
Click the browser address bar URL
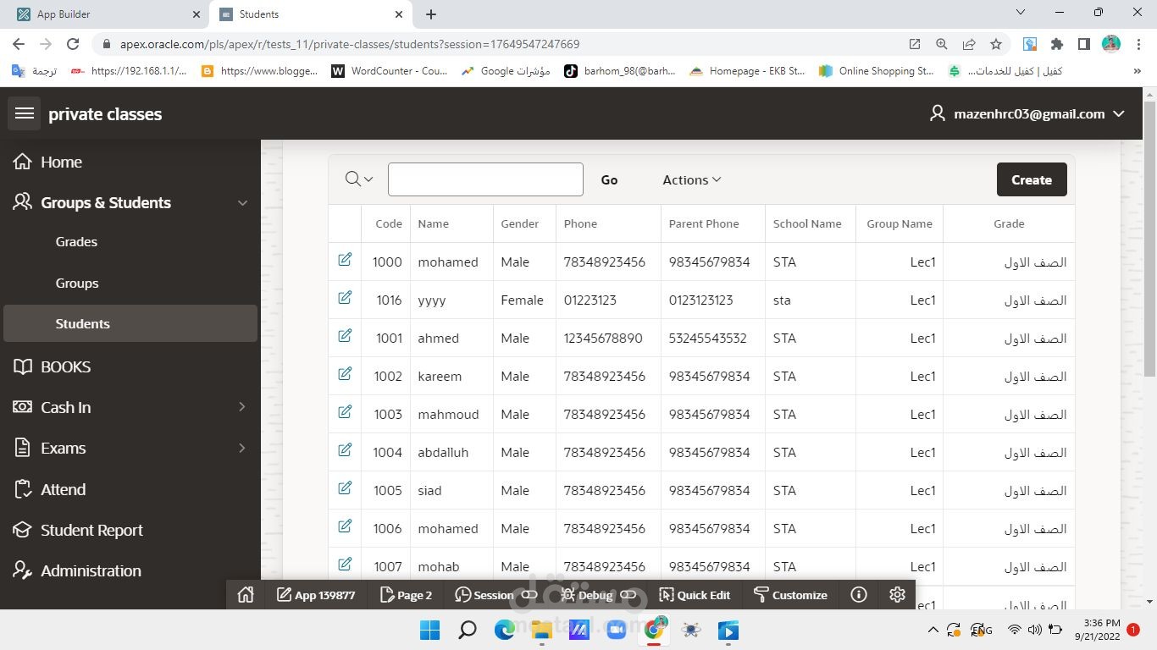click(349, 44)
